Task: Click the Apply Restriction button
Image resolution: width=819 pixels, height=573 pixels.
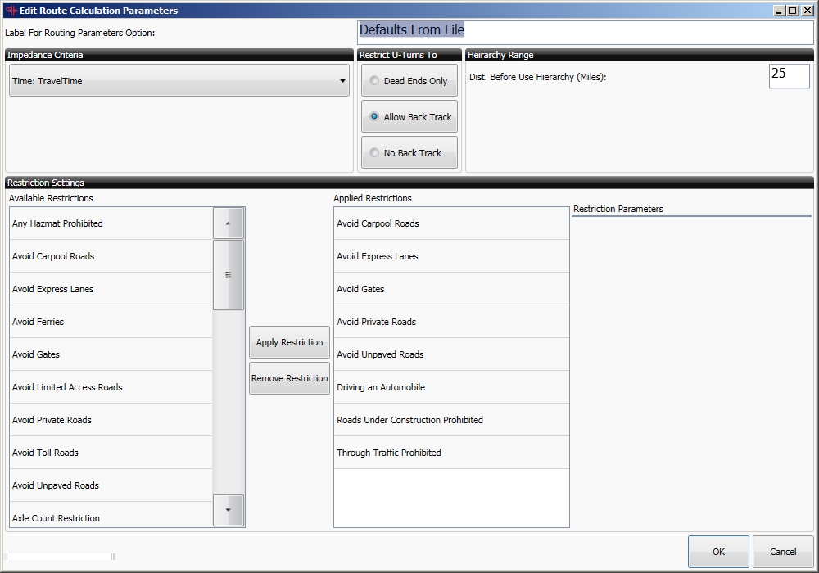Action: point(289,342)
